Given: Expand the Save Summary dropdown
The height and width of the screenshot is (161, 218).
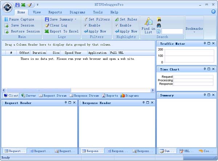Looking at the screenshot, I should click(x=76, y=19).
